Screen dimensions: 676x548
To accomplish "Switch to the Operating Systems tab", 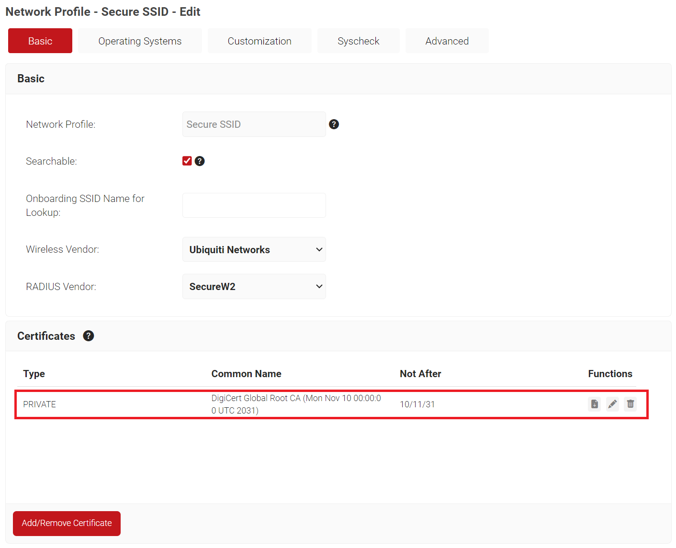I will [x=140, y=41].
